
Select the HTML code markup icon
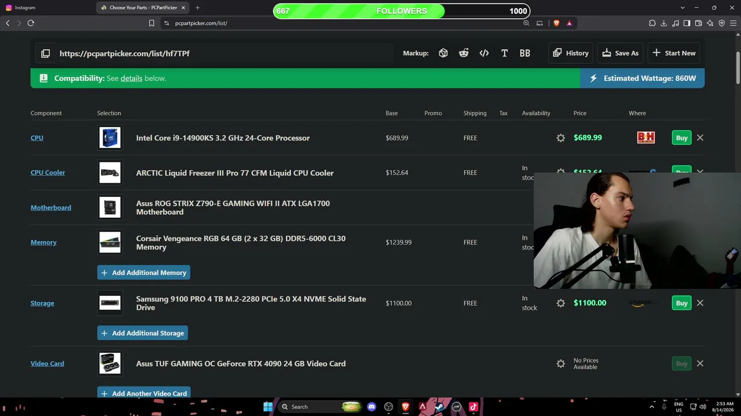(484, 53)
